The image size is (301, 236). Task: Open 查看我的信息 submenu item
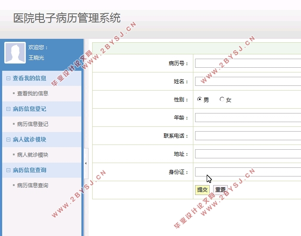pyautogui.click(x=33, y=94)
